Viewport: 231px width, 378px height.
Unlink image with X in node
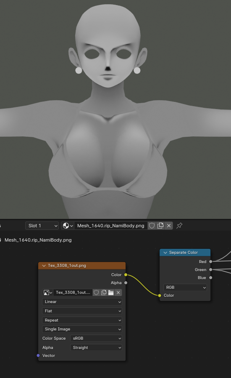point(118,293)
